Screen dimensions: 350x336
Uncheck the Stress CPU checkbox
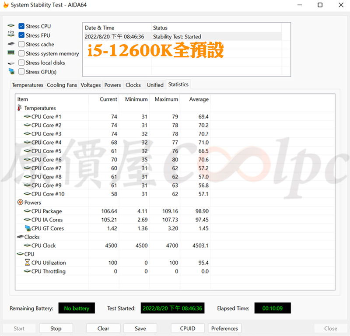point(21,26)
